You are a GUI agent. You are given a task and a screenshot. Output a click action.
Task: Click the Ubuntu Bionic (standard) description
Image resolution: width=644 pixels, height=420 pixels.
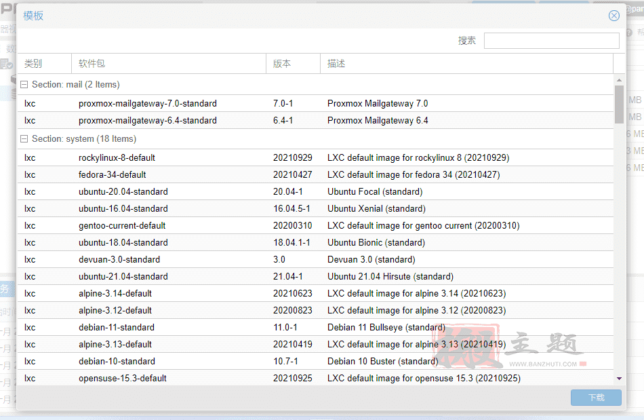(376, 242)
